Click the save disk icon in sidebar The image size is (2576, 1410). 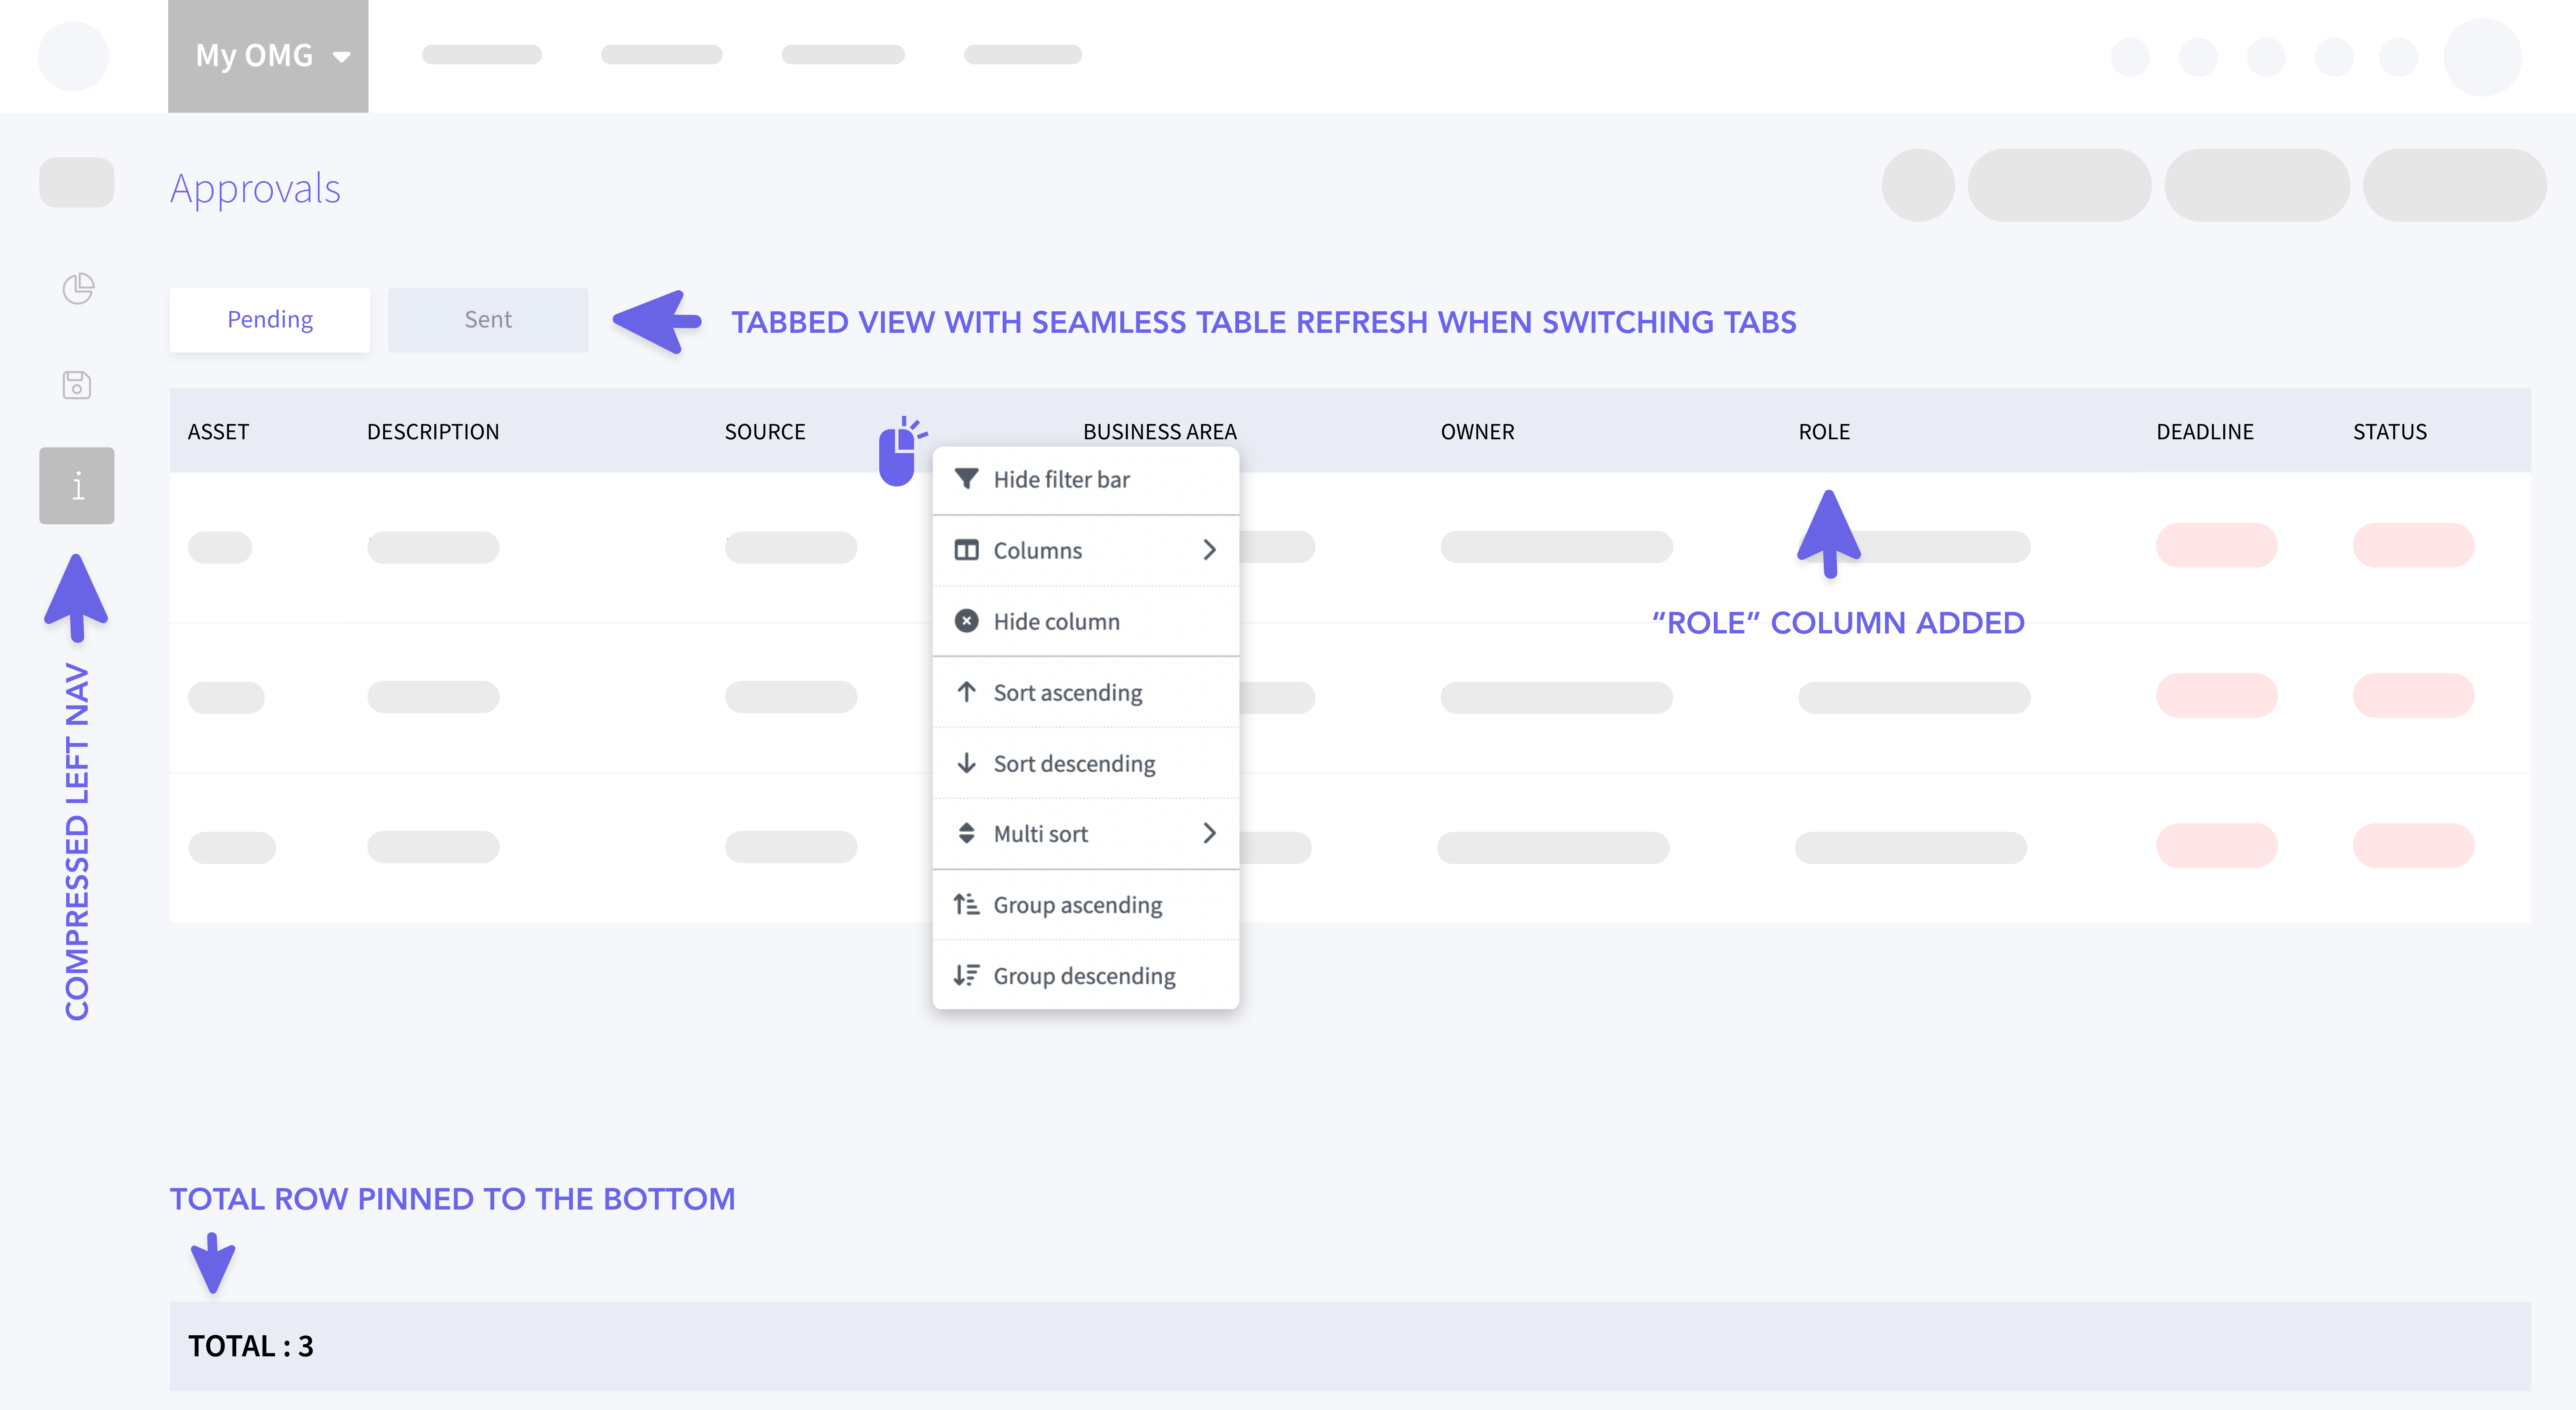77,385
